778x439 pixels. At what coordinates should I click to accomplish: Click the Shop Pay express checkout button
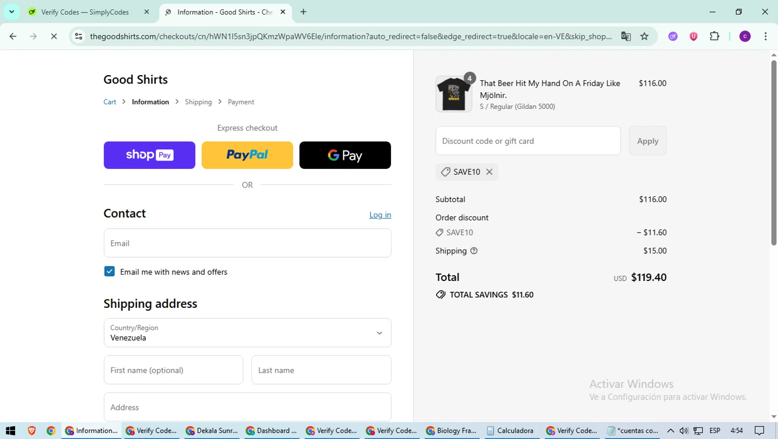tap(149, 155)
